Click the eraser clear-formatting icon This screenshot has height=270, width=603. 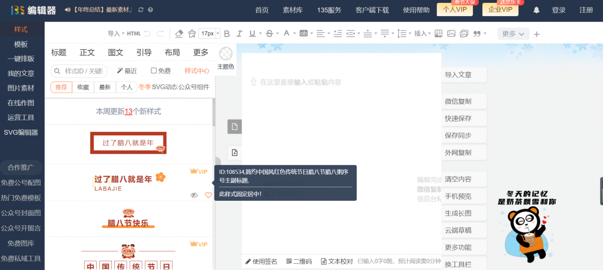coord(179,33)
